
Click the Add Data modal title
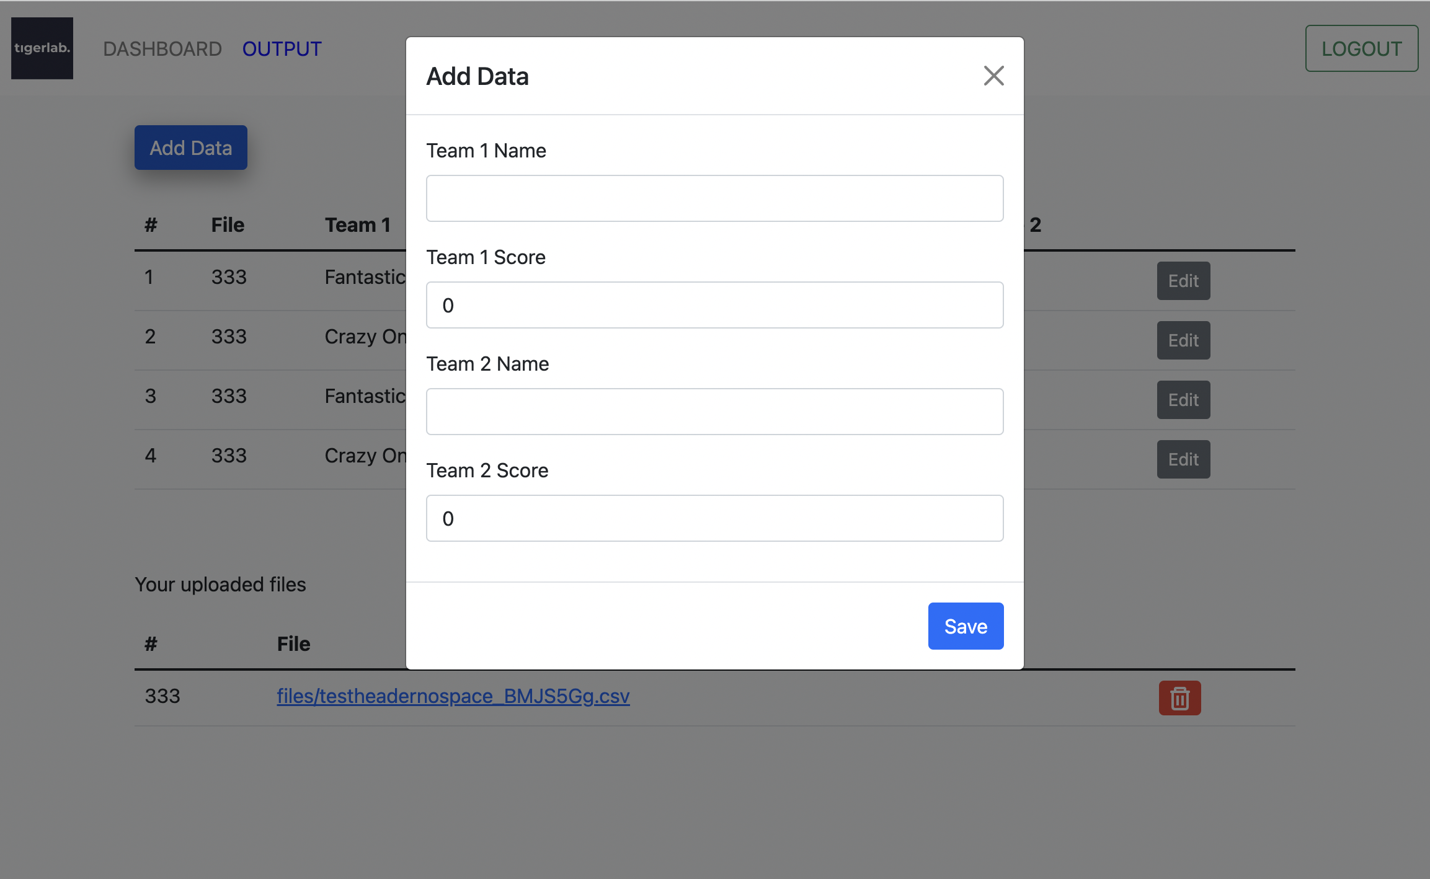pos(477,76)
